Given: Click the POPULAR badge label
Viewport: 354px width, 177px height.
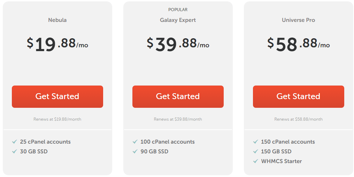Looking at the screenshot, I should (x=178, y=10).
